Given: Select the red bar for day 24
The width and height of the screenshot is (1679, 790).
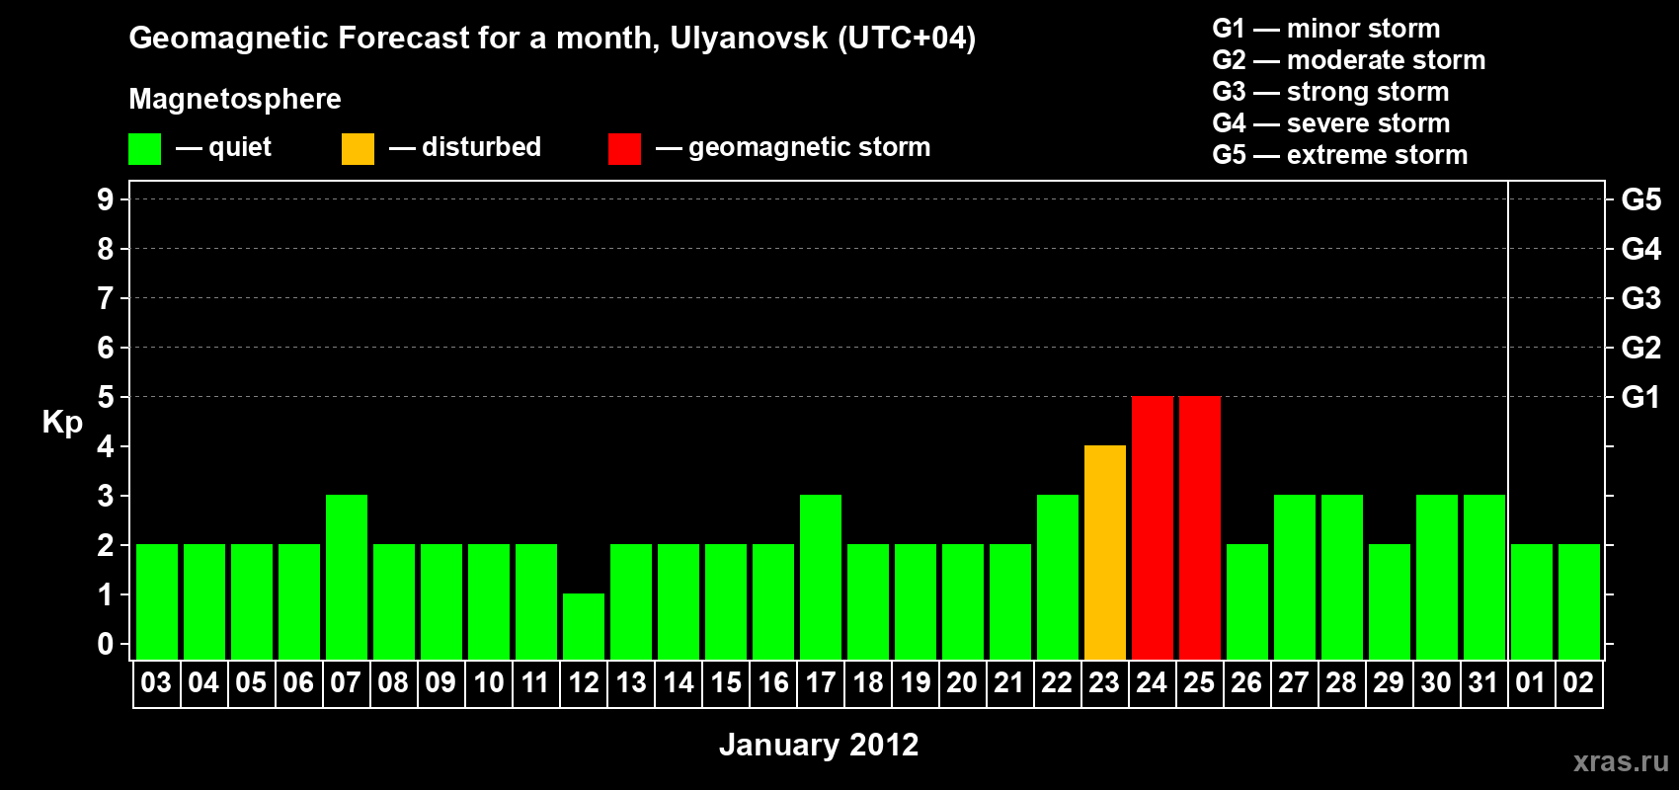Looking at the screenshot, I should pos(1153,527).
